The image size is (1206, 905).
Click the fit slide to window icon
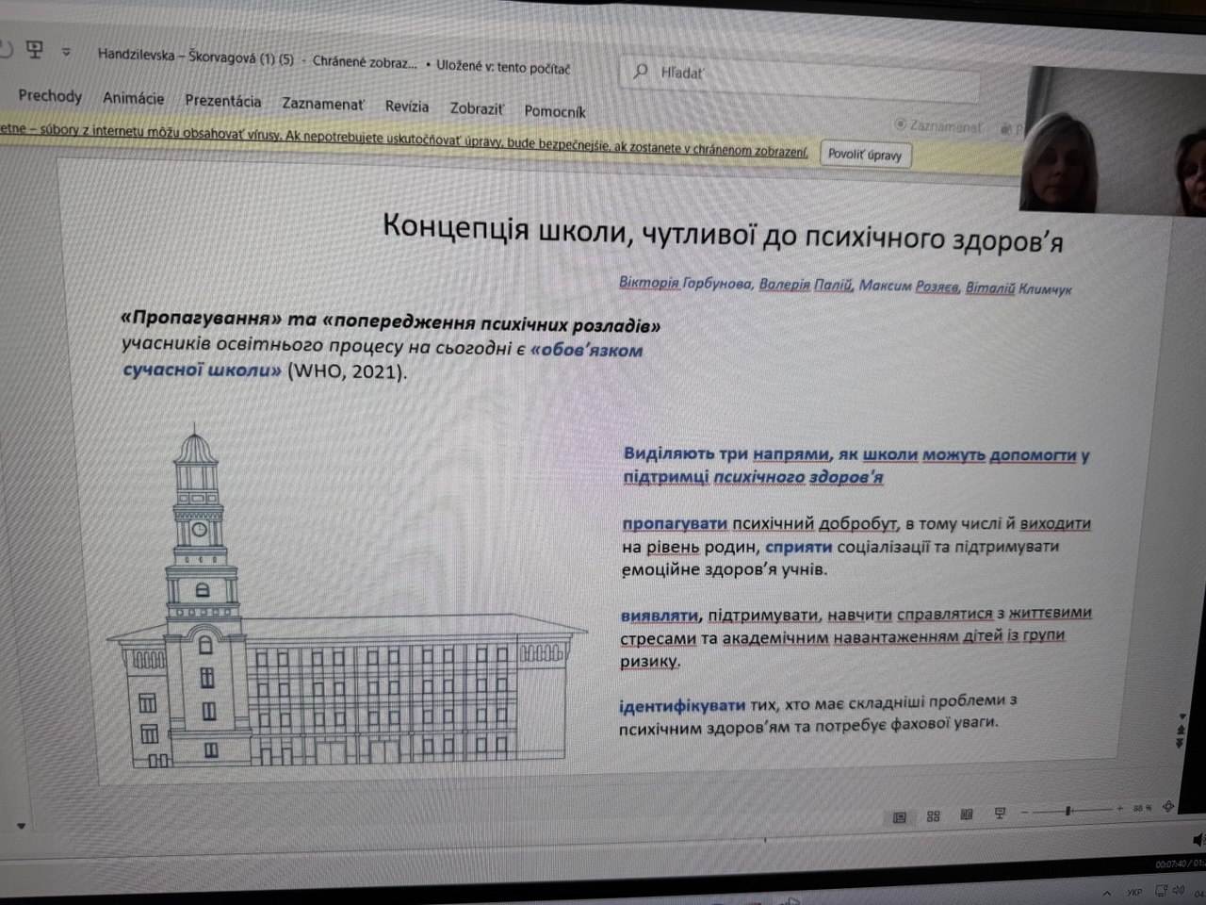point(1169,807)
